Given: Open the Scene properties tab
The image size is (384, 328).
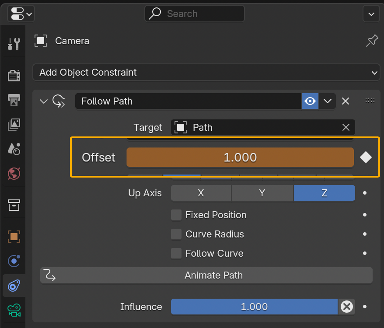Looking at the screenshot, I should coord(14,149).
